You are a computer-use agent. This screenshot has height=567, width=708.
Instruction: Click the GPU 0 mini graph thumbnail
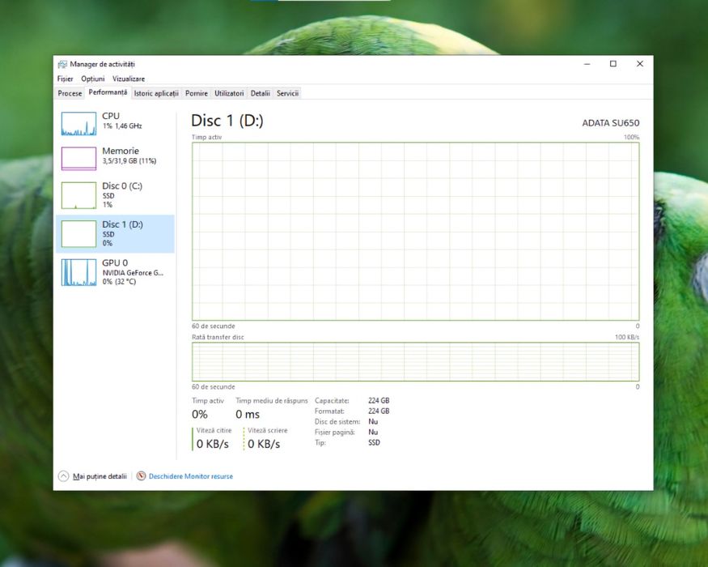[78, 272]
